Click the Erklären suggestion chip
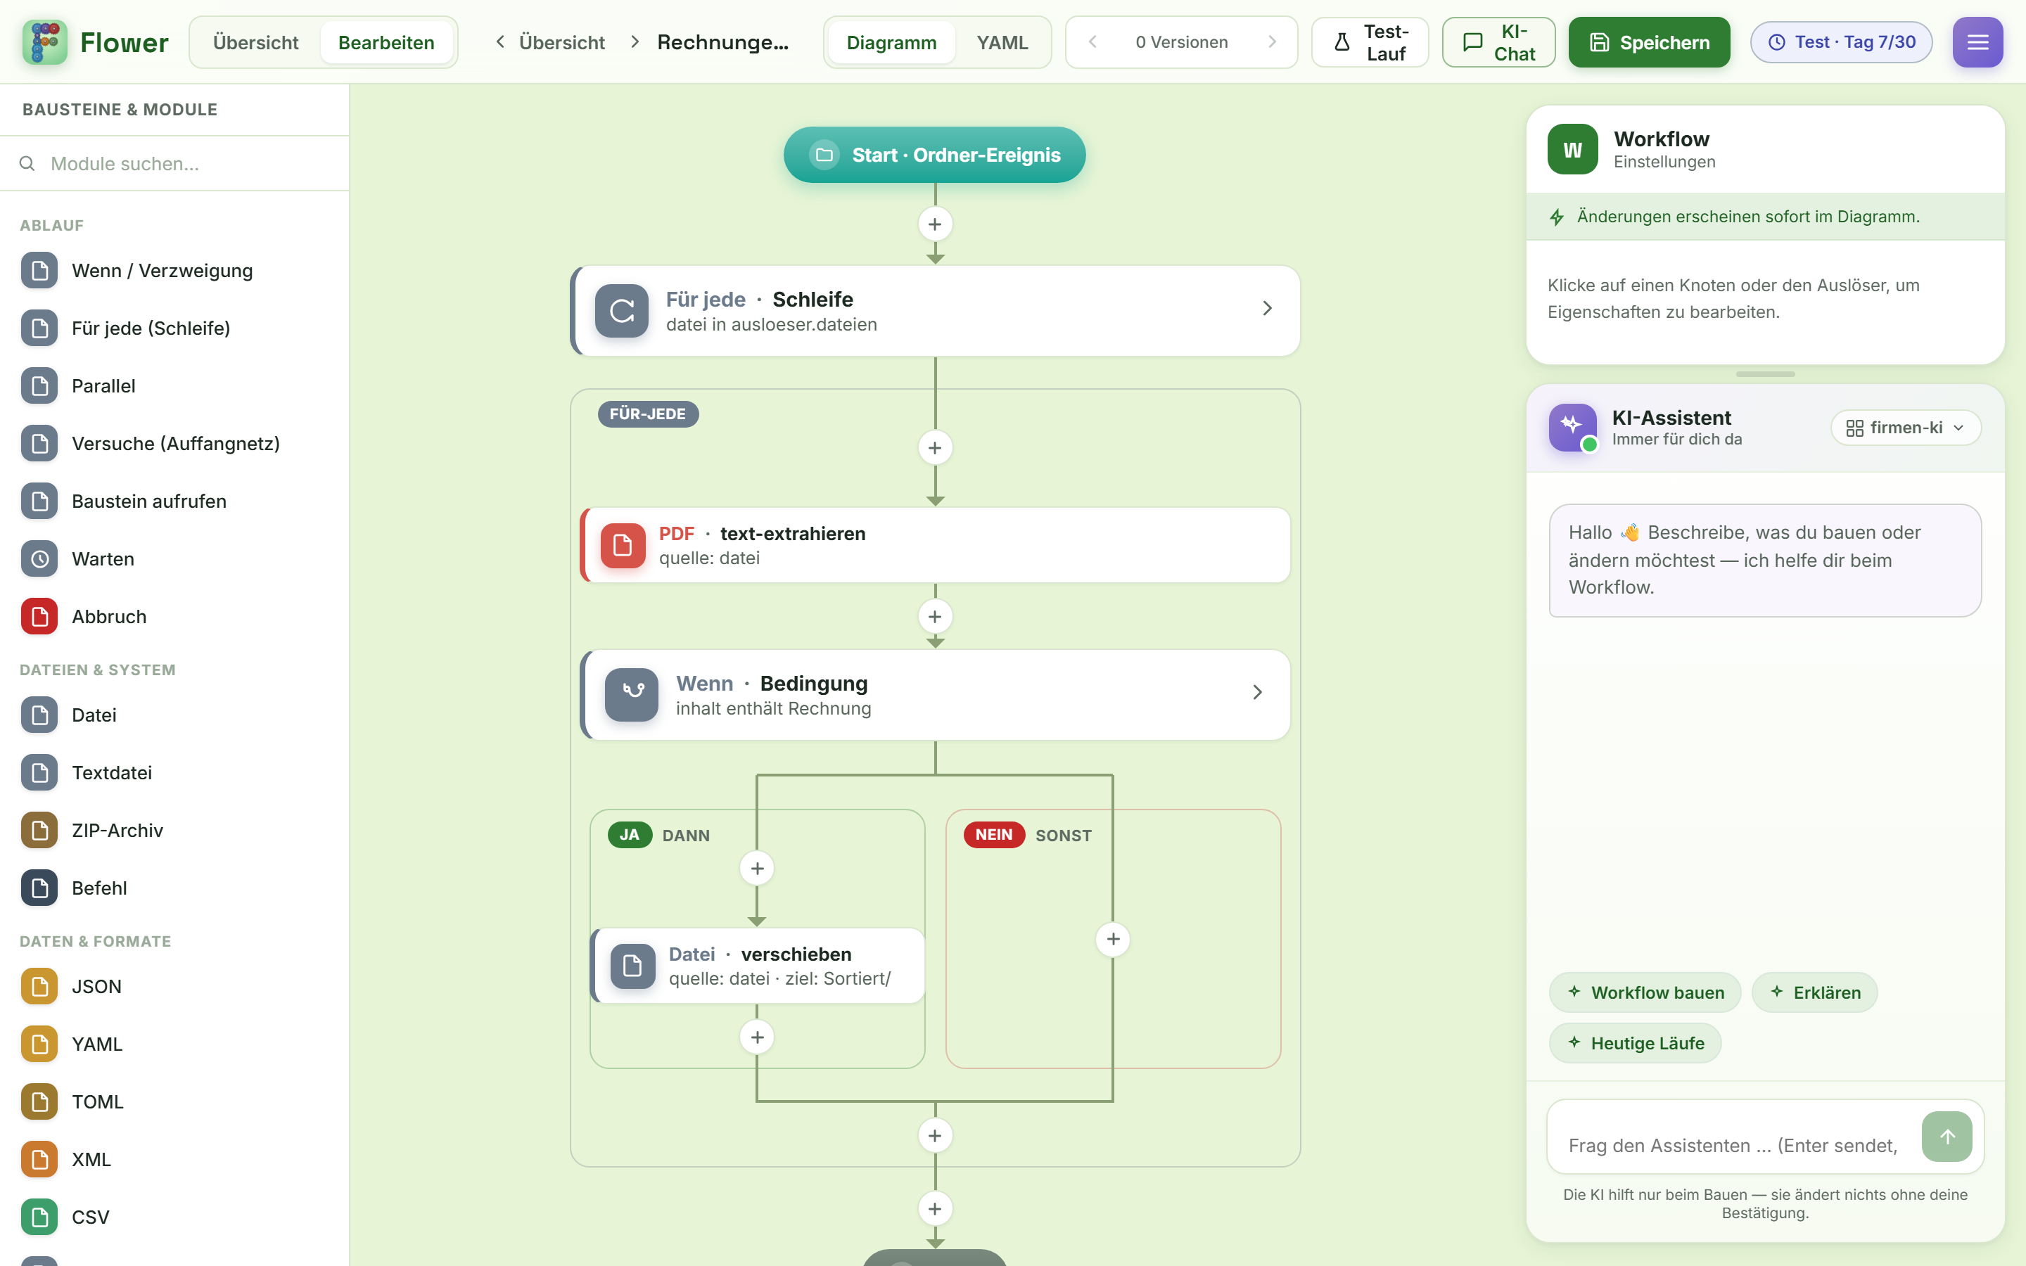This screenshot has width=2026, height=1266. 1814,992
